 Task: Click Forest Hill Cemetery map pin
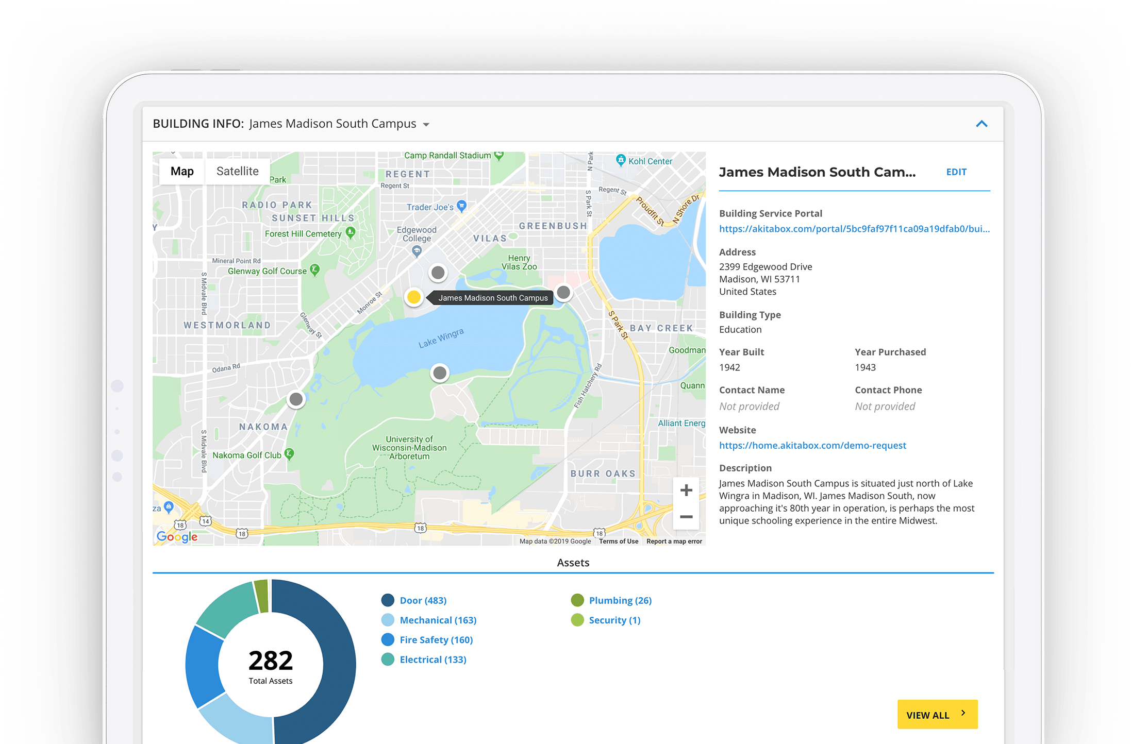351,232
